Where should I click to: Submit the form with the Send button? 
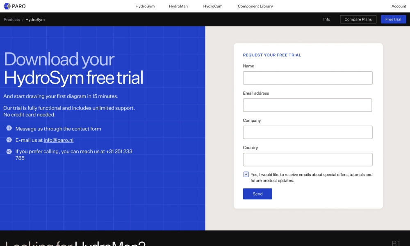click(x=257, y=194)
